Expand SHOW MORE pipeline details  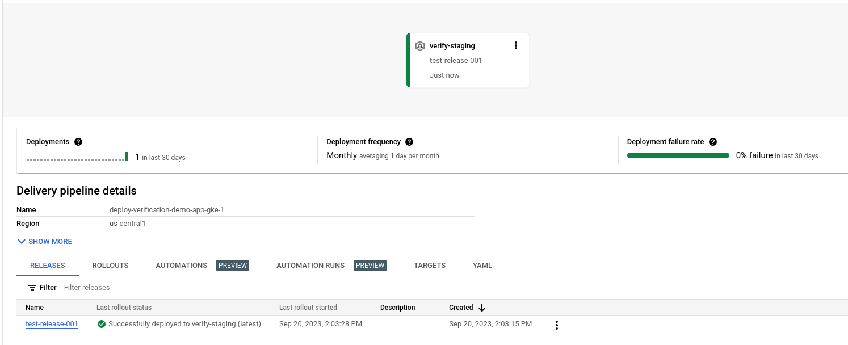(x=44, y=241)
